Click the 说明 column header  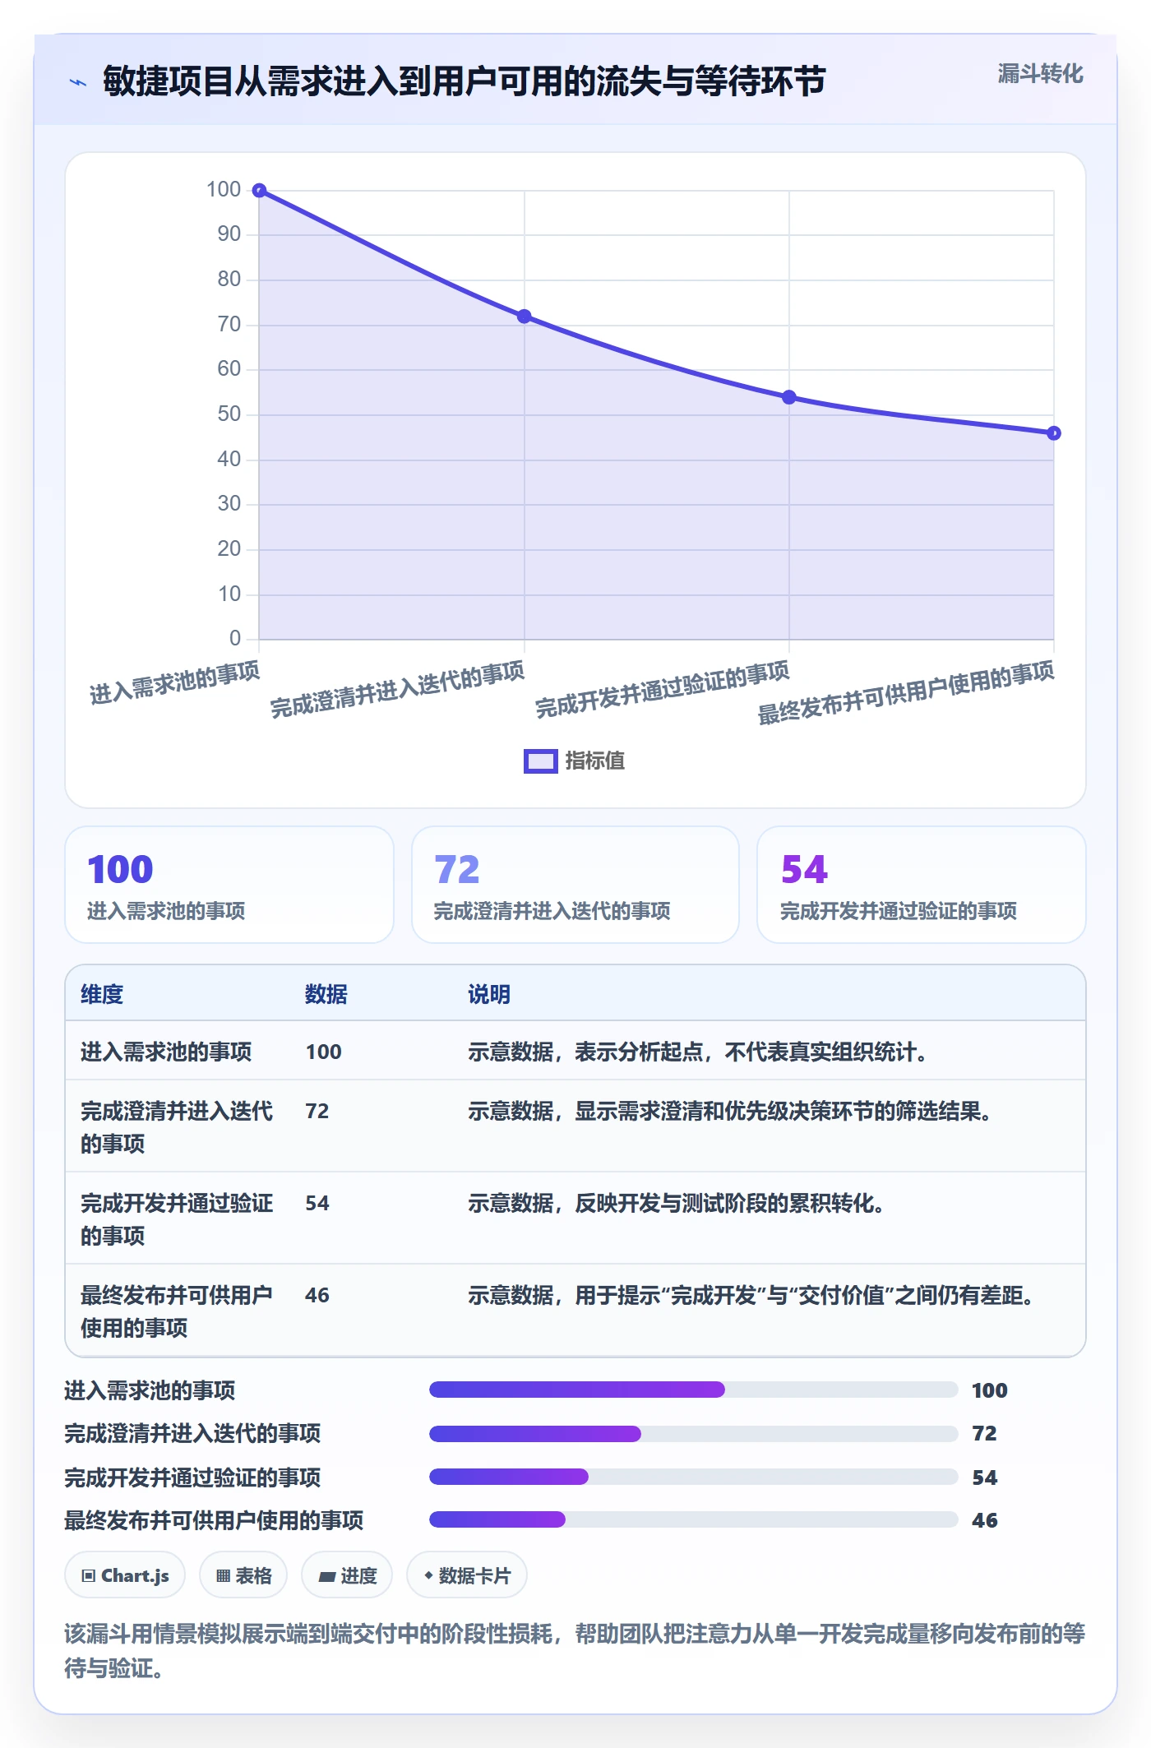click(489, 994)
